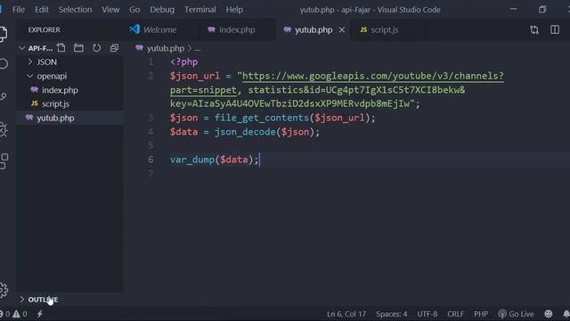The height and width of the screenshot is (321, 570).
Task: Click line number 7 in gutter
Action: pos(151,174)
